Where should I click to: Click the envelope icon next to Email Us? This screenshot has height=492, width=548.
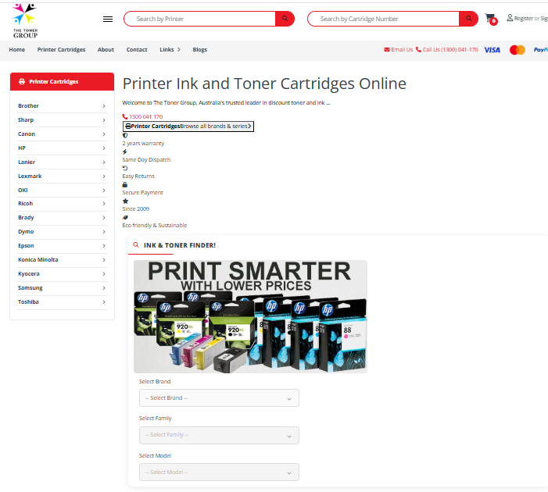(x=386, y=49)
